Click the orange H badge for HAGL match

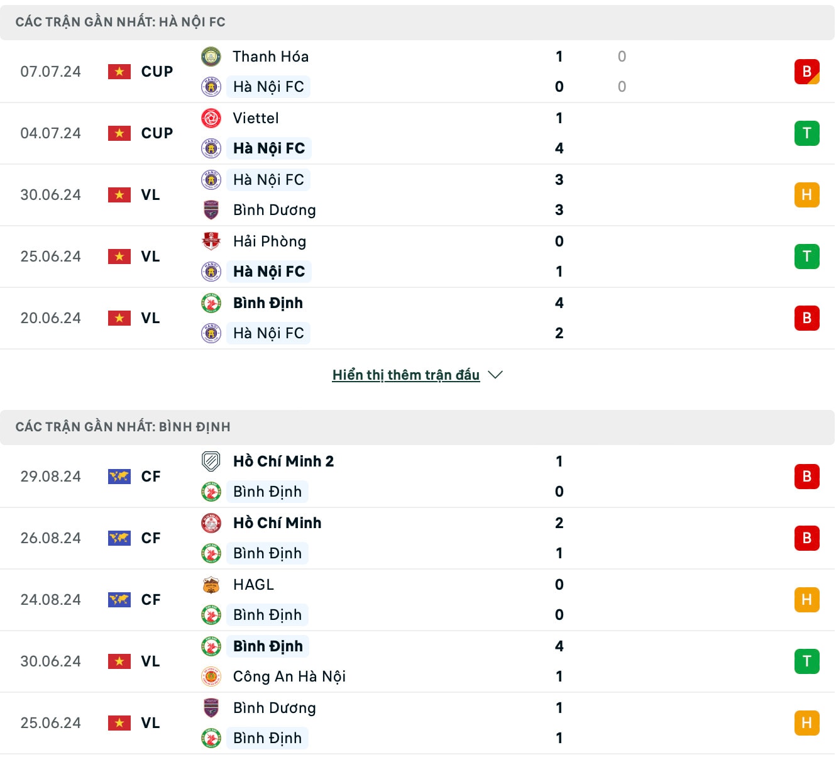807,600
